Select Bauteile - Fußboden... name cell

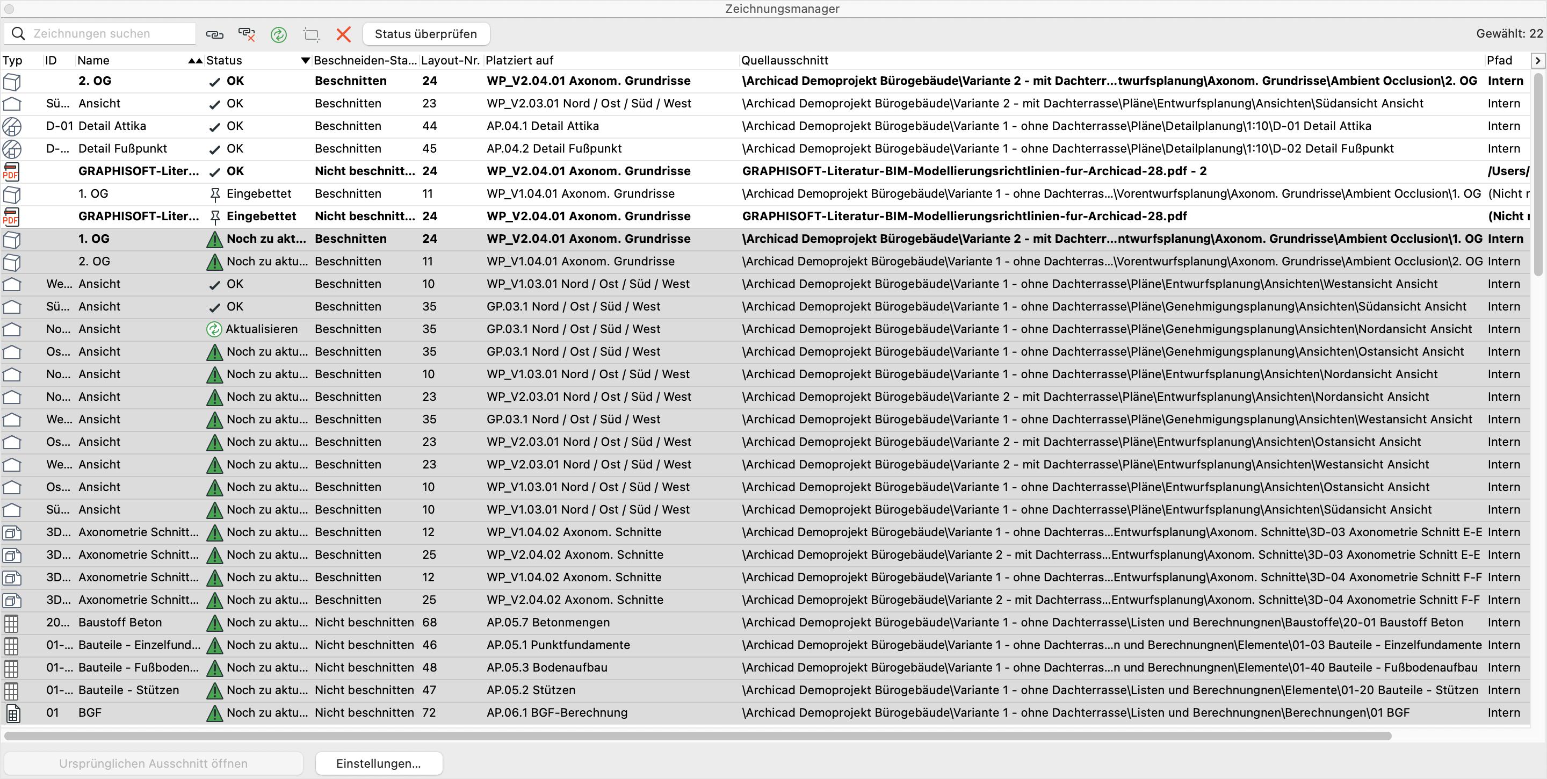coord(138,667)
